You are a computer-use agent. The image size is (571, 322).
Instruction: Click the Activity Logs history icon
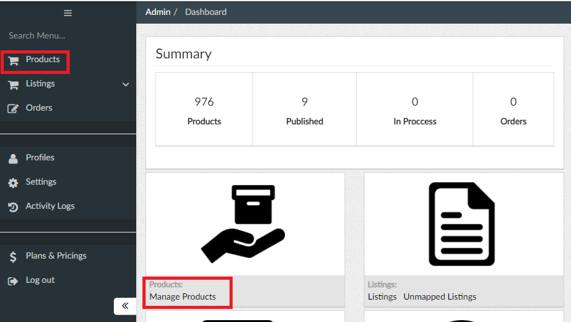coord(13,207)
